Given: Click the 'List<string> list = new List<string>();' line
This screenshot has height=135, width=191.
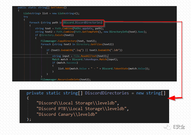Looking at the screenshot, I should tap(51, 13).
